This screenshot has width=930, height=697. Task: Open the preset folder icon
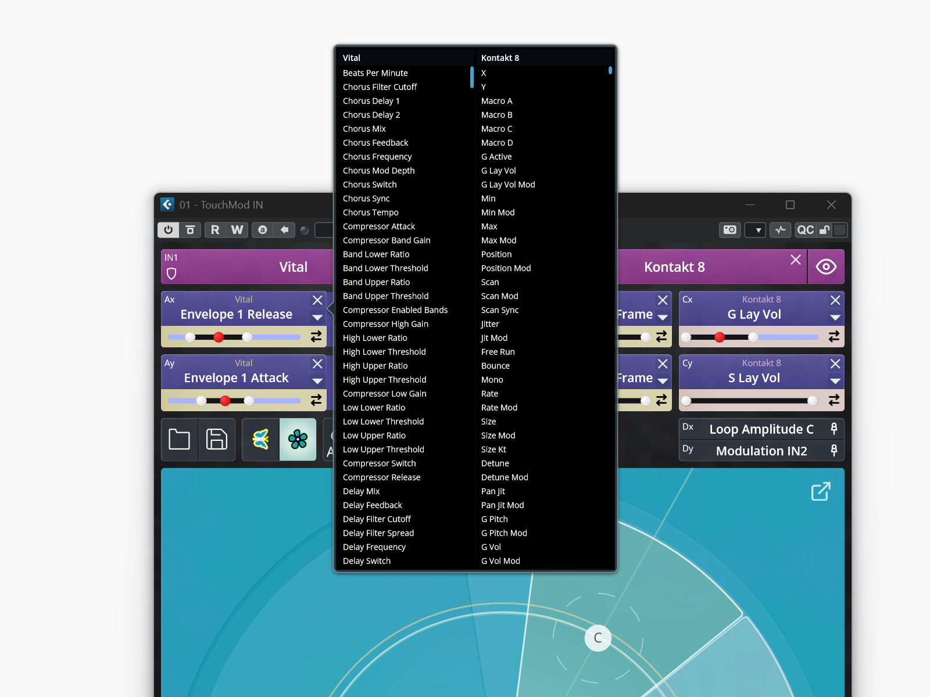click(179, 439)
